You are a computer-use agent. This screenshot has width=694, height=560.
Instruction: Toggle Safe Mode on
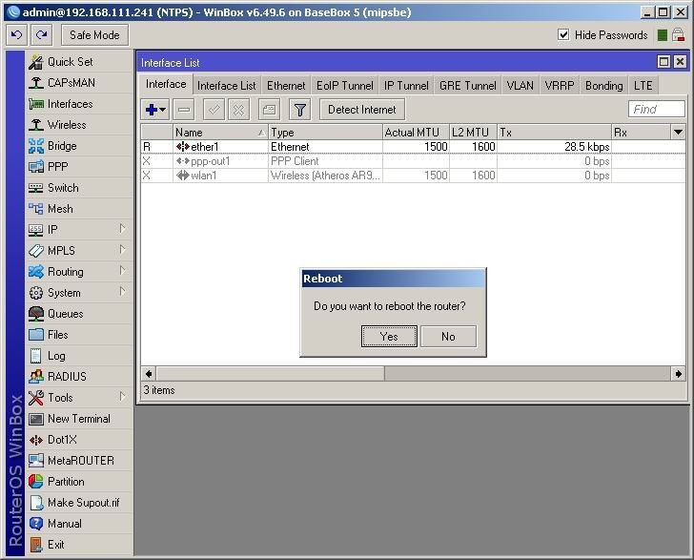click(95, 35)
